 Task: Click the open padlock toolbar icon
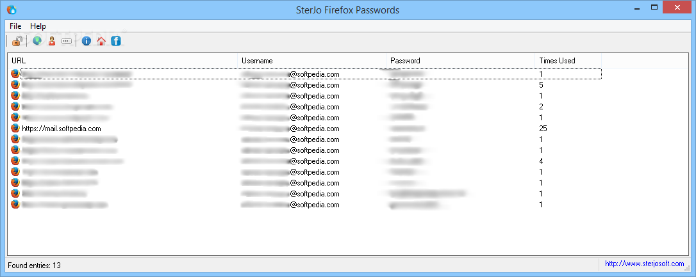pos(17,42)
